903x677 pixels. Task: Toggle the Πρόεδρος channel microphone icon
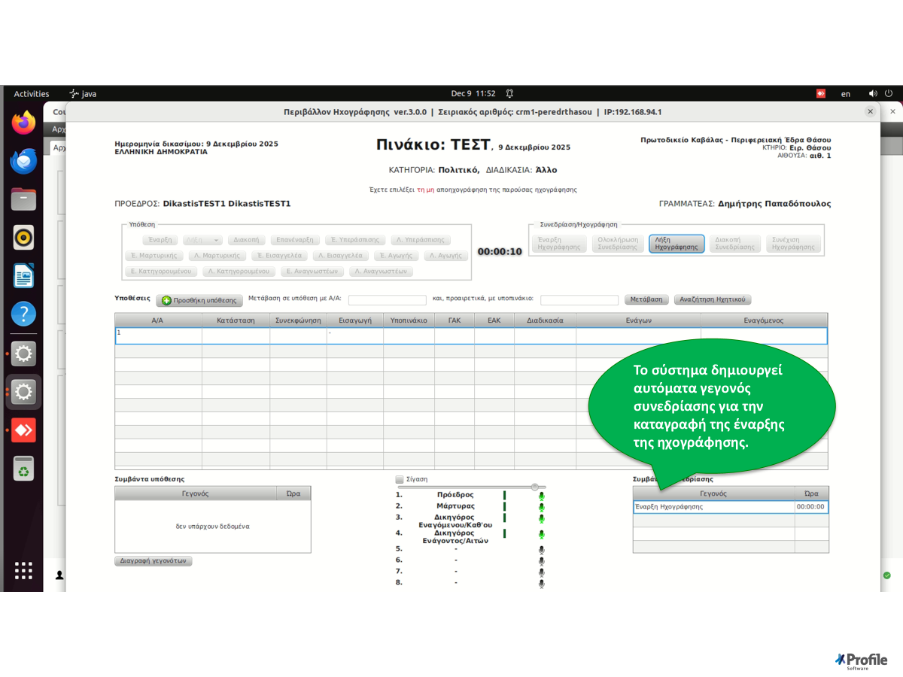click(x=541, y=496)
